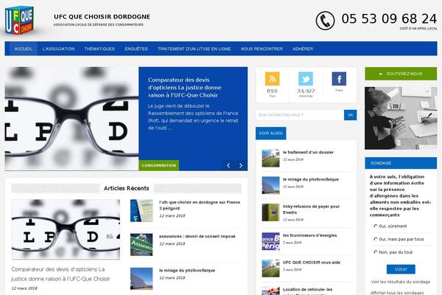Screen dimensions: 442x295
Task: Click the search OK button
Action: point(351,115)
